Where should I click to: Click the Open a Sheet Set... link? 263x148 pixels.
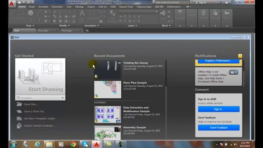(x=35, y=111)
